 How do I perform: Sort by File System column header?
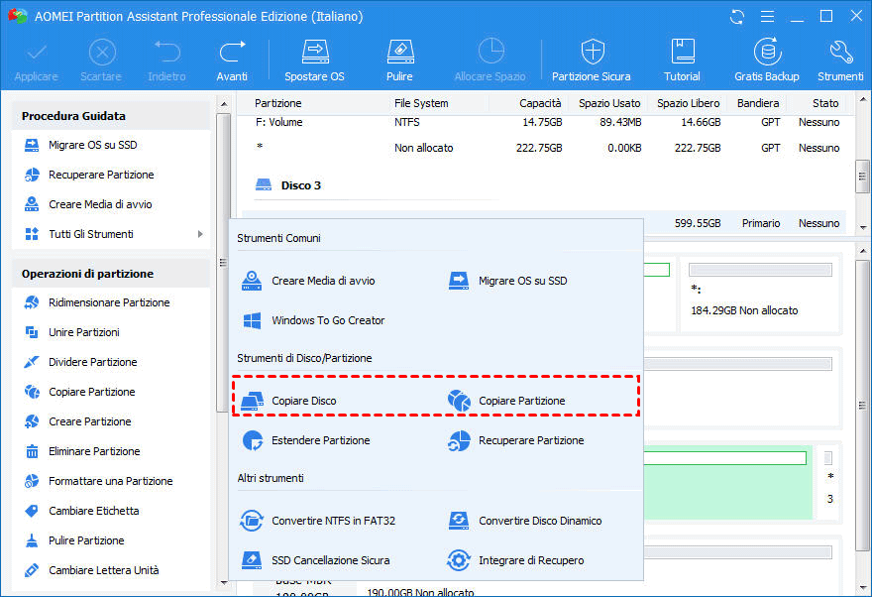click(421, 103)
